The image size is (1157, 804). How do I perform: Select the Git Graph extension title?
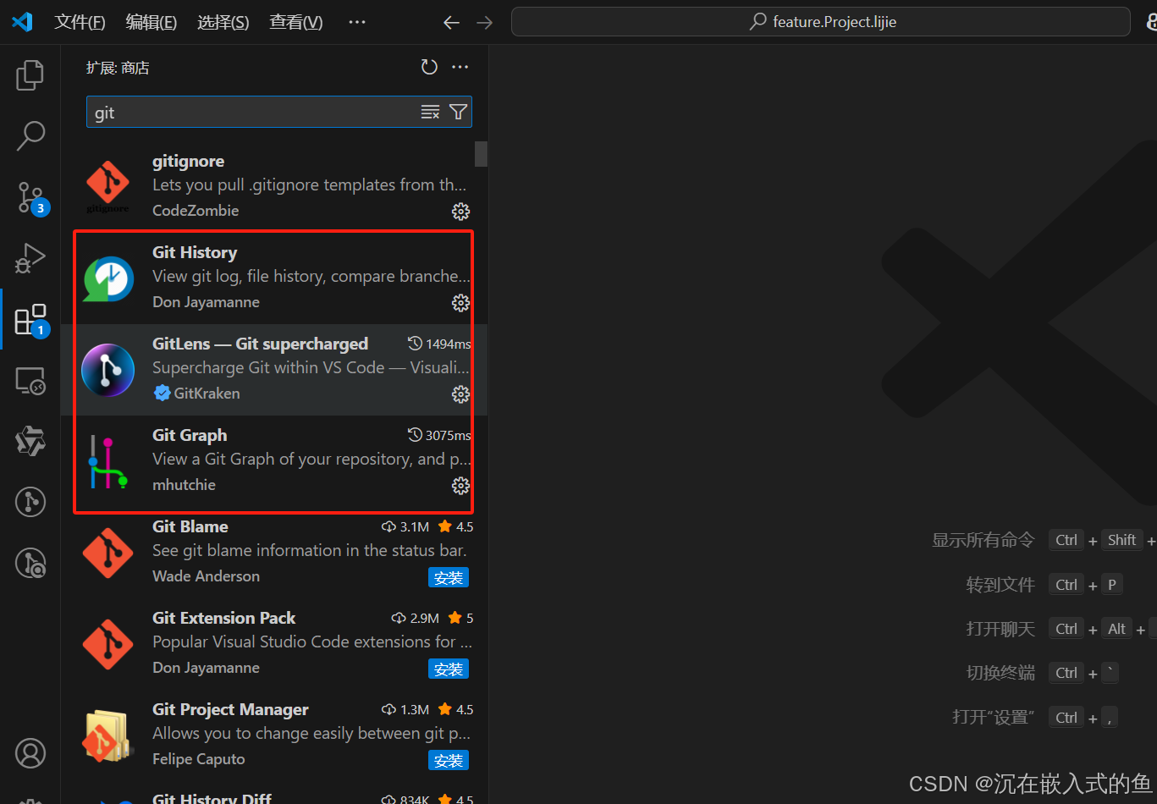(x=190, y=435)
